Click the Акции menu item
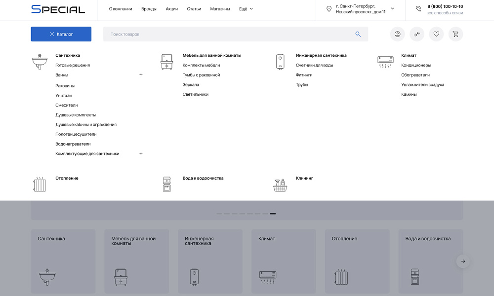 tap(172, 8)
